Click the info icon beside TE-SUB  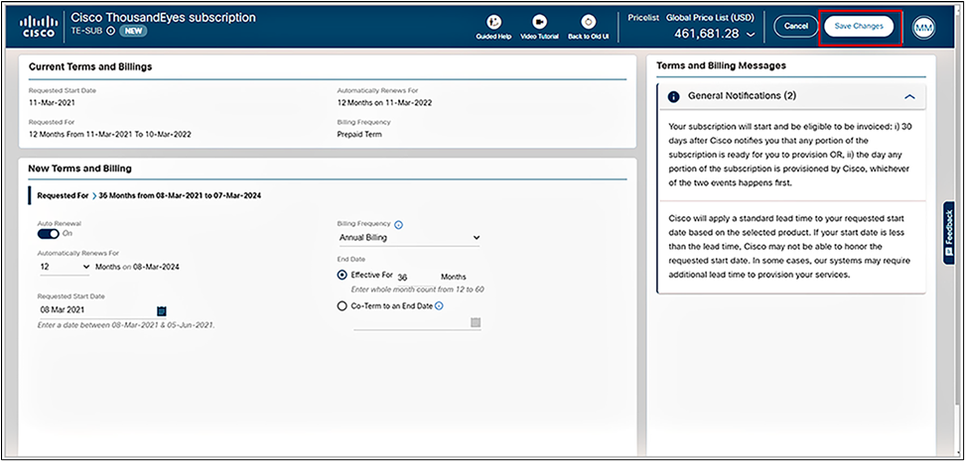[x=111, y=31]
